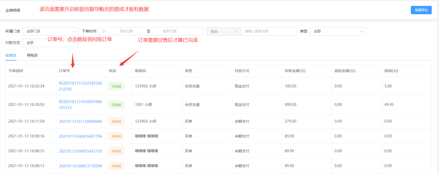The height and width of the screenshot is (174, 439).
Task: Open the 付款方式 全部 dropdown
Action: pyautogui.click(x=50, y=43)
